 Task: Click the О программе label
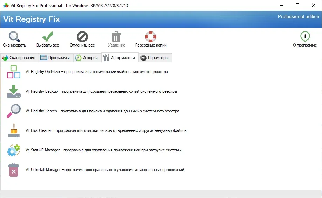click(305, 45)
